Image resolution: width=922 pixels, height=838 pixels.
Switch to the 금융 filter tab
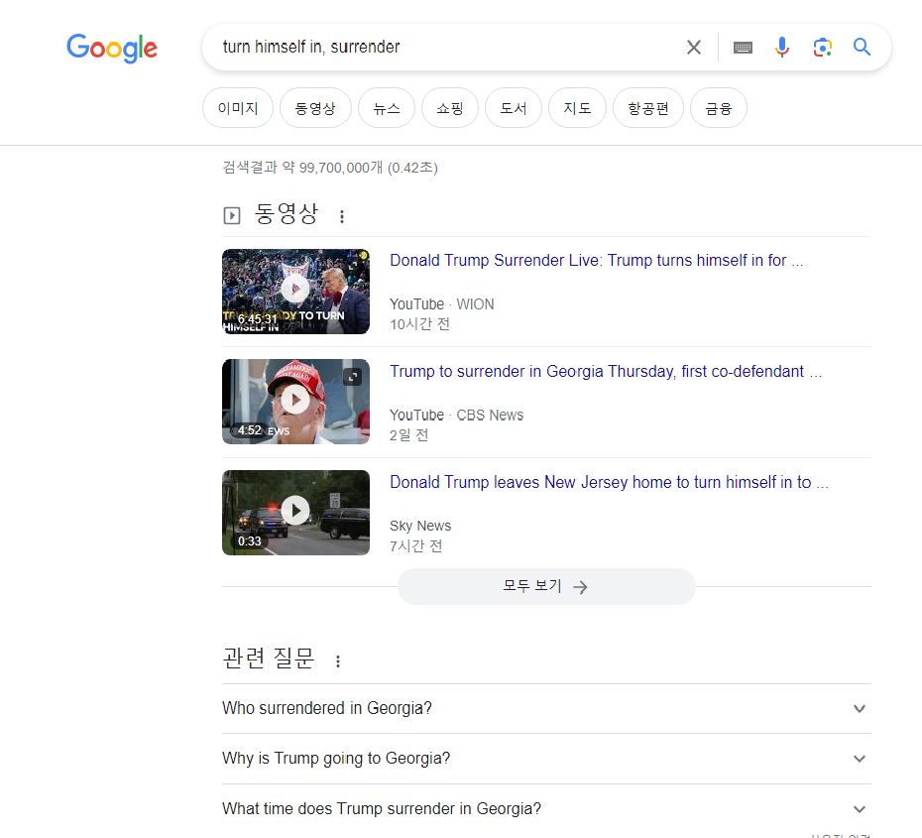tap(719, 108)
